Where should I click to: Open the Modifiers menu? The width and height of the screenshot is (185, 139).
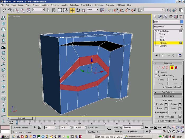coord(44,5)
